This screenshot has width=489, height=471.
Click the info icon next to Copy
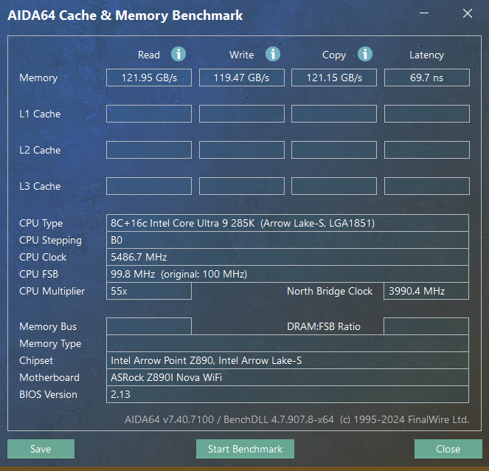[x=364, y=54]
